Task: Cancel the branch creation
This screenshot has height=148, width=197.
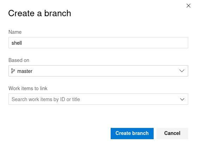Action: [x=172, y=134]
